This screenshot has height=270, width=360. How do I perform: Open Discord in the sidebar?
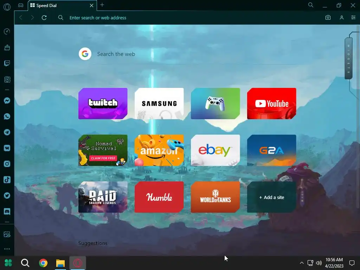[7, 211]
